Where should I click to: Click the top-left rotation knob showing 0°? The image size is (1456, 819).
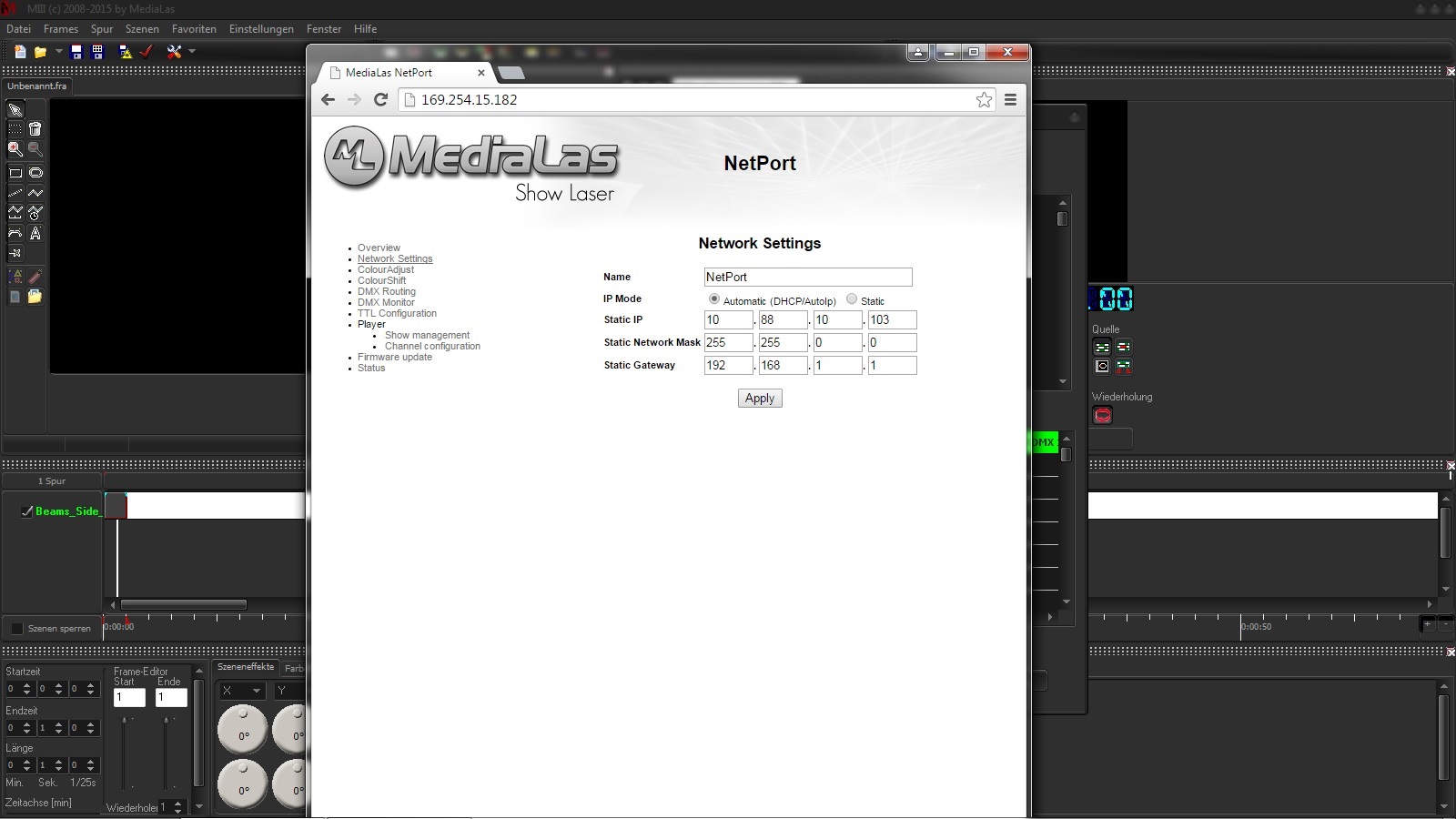click(242, 730)
